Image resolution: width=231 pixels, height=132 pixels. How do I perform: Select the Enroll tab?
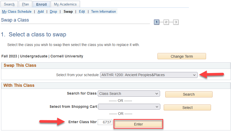[x=41, y=4]
